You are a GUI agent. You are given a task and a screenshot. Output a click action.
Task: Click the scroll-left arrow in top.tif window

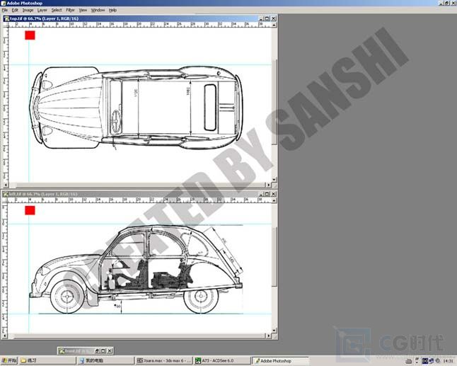tap(6, 185)
